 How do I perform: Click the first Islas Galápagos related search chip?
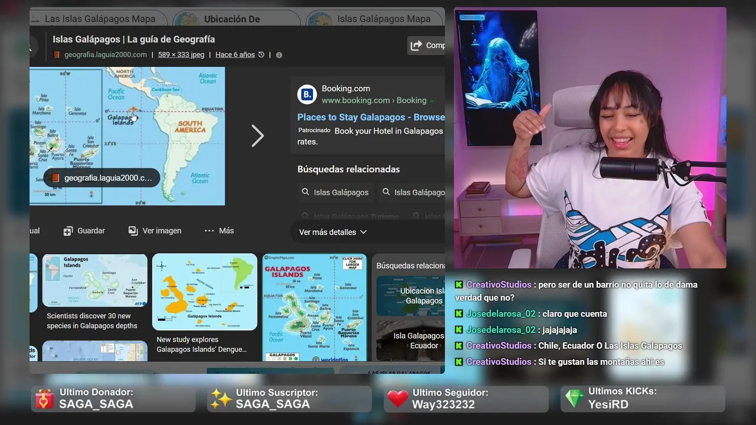335,192
